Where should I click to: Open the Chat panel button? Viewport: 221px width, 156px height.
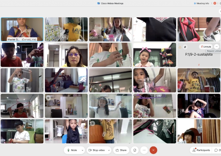click(217, 150)
